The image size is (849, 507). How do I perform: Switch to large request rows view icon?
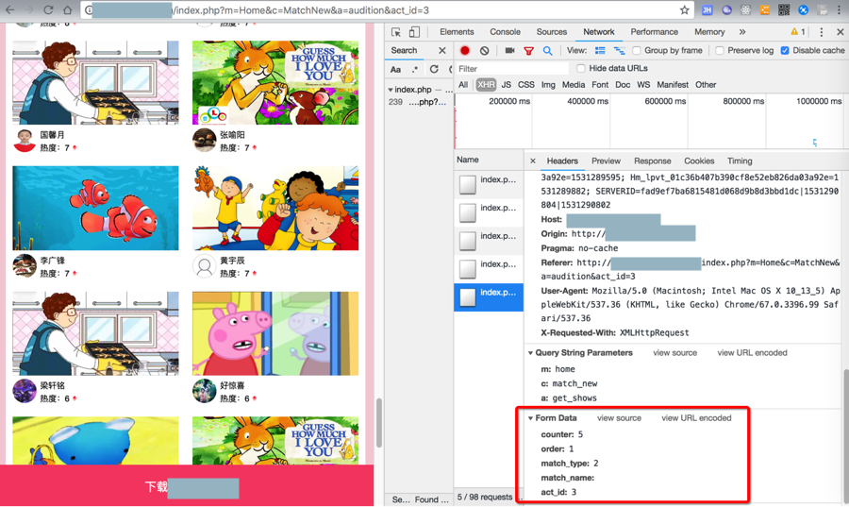point(600,50)
